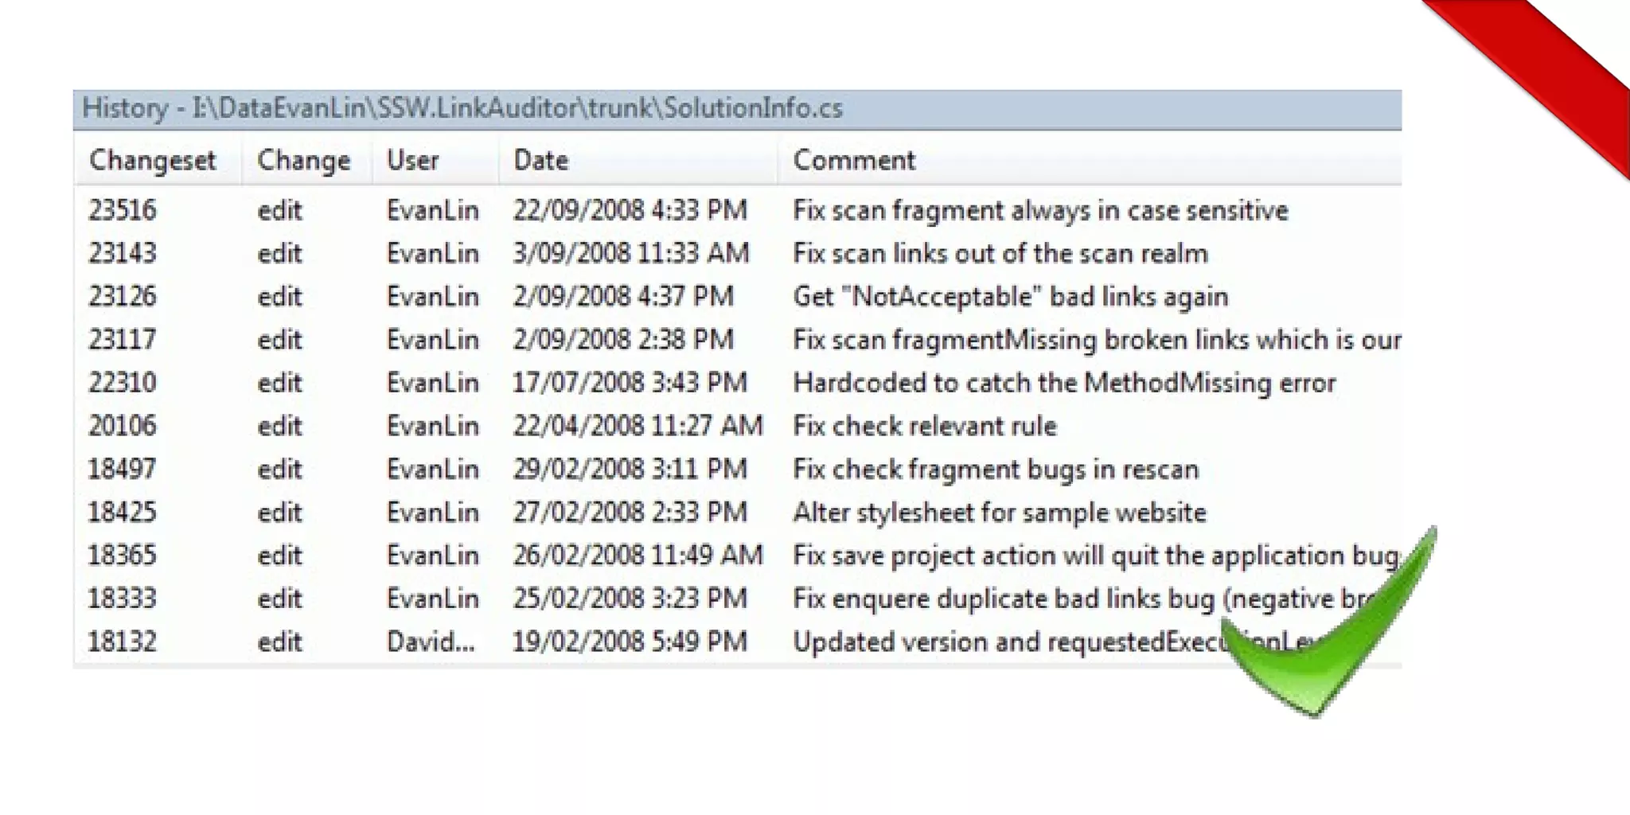Select changeset 18425 row
Screen dimensions: 1630x815
pyautogui.click(x=123, y=512)
